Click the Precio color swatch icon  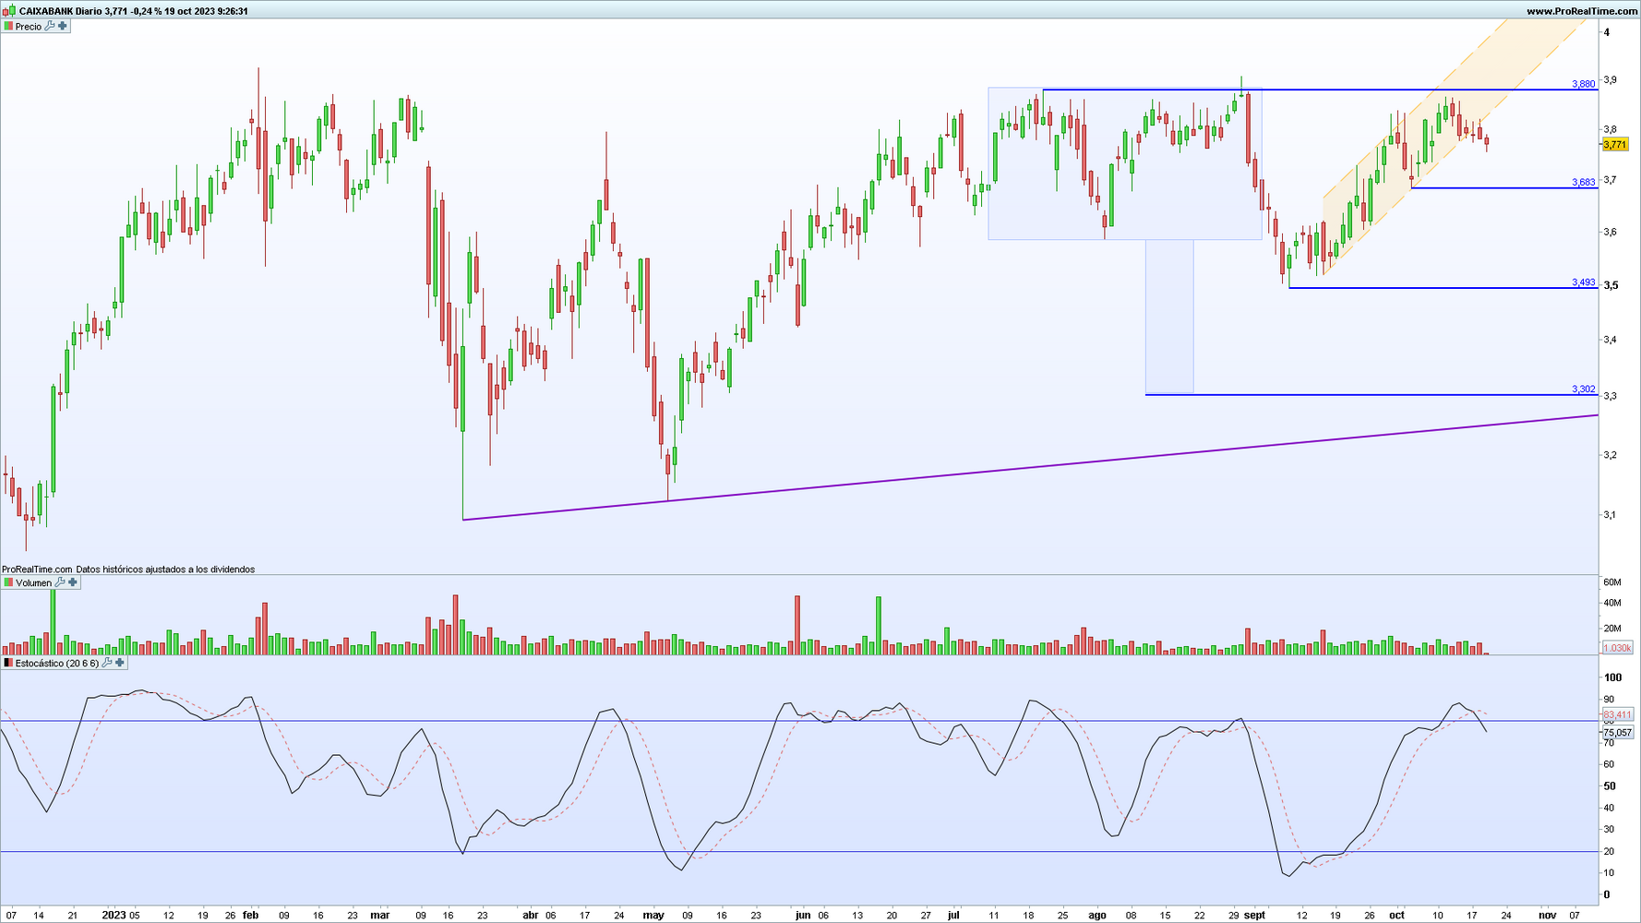point(8,26)
